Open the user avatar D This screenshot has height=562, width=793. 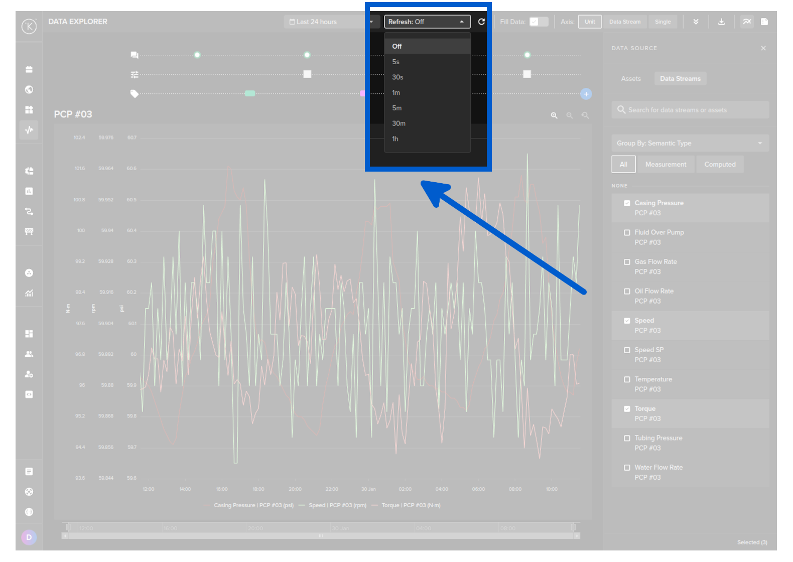point(29,537)
